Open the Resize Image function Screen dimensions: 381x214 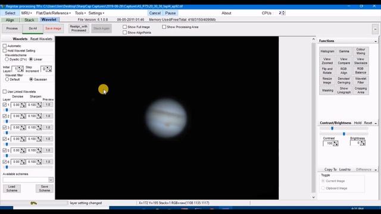click(327, 81)
